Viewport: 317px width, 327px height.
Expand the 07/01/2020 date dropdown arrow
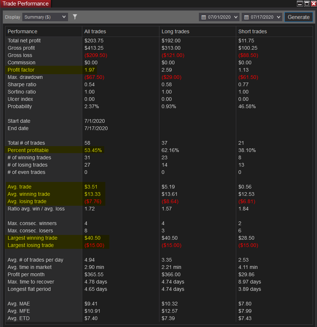[236, 17]
